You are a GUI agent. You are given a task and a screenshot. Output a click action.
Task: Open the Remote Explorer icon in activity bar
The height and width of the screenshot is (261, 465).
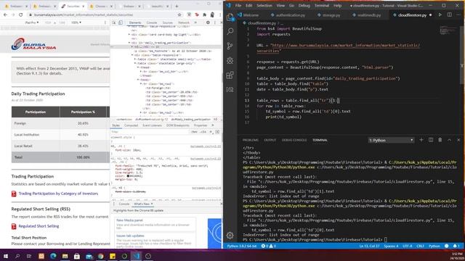click(x=230, y=89)
